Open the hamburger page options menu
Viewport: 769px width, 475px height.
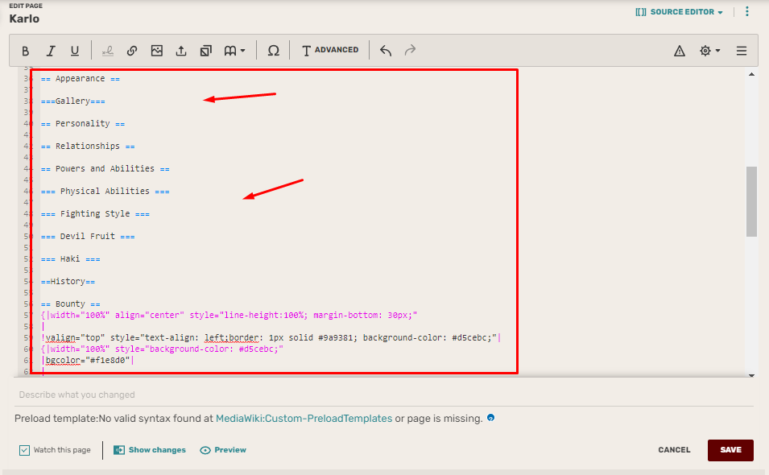[741, 51]
